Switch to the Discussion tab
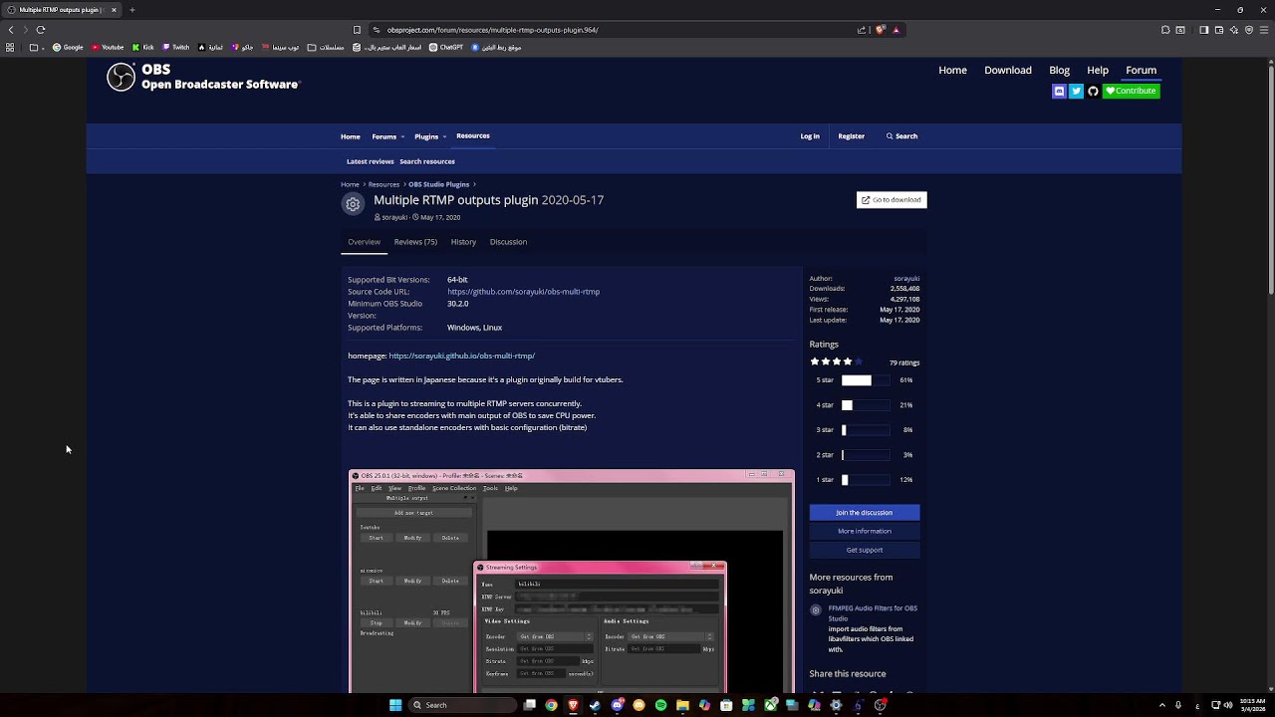 (x=508, y=242)
